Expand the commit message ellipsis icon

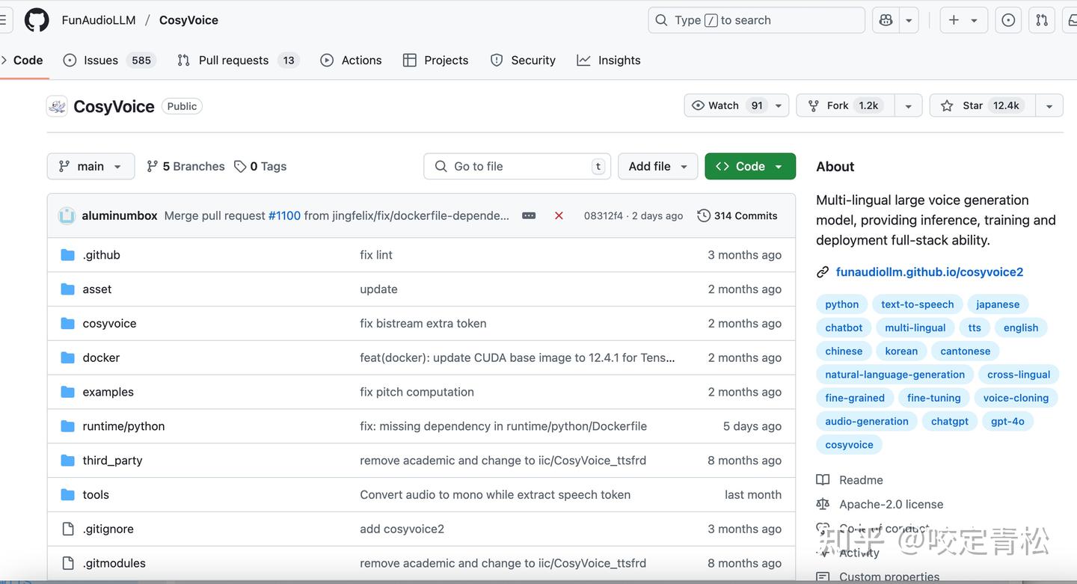[529, 215]
